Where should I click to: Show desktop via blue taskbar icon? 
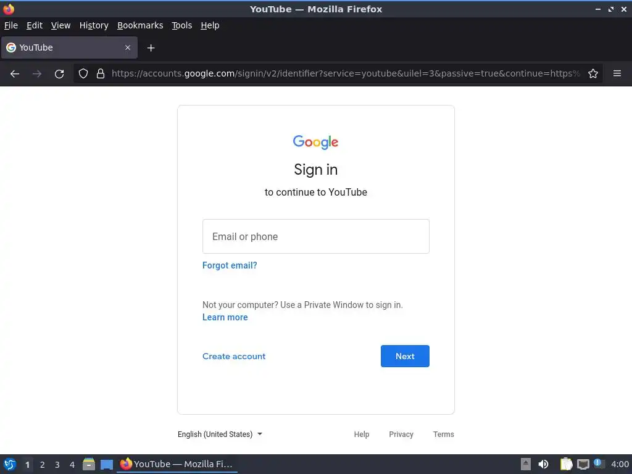coord(107,464)
